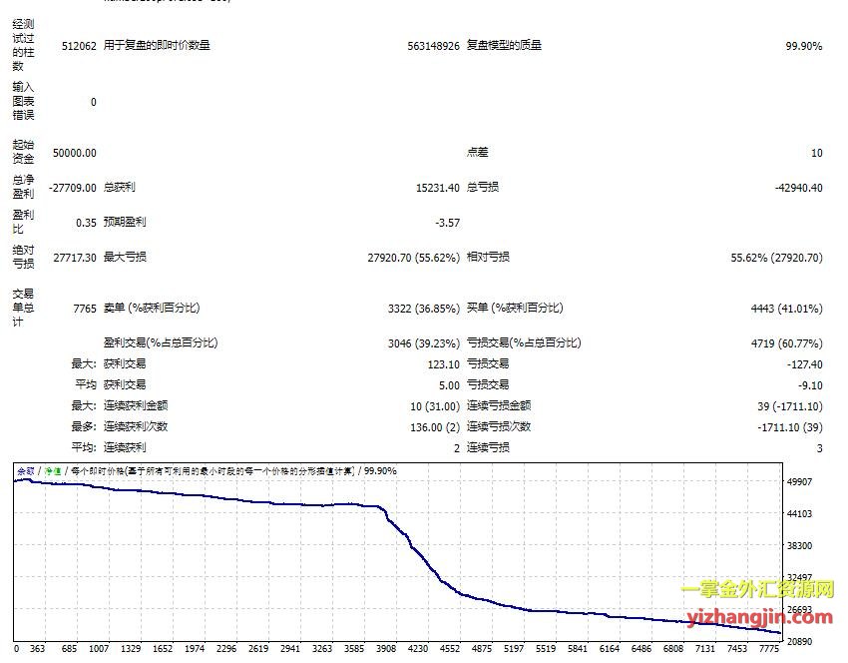Click the 盈利比 row label
The width and height of the screenshot is (848, 663).
point(23,222)
